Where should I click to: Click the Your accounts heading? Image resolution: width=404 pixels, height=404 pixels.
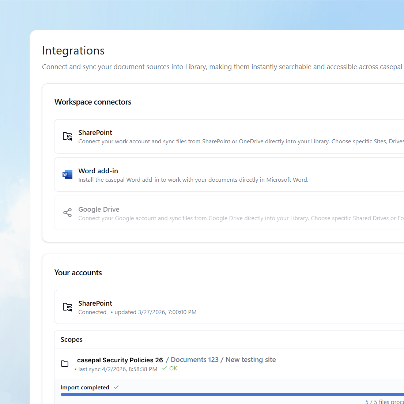tap(78, 273)
